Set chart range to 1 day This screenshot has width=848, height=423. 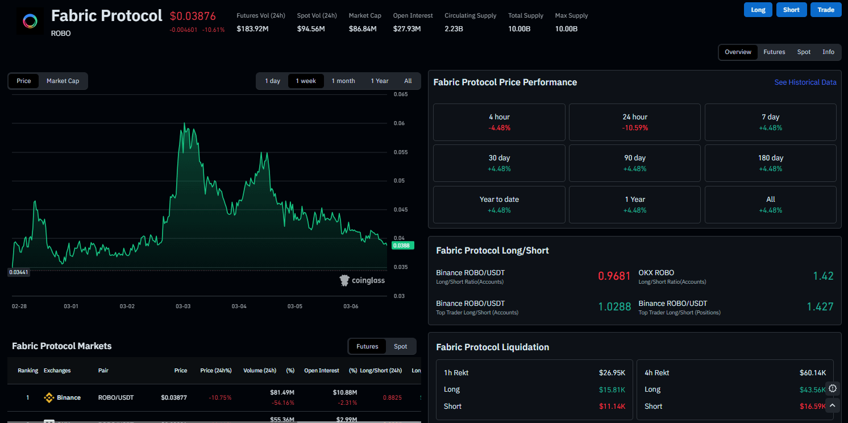click(273, 81)
